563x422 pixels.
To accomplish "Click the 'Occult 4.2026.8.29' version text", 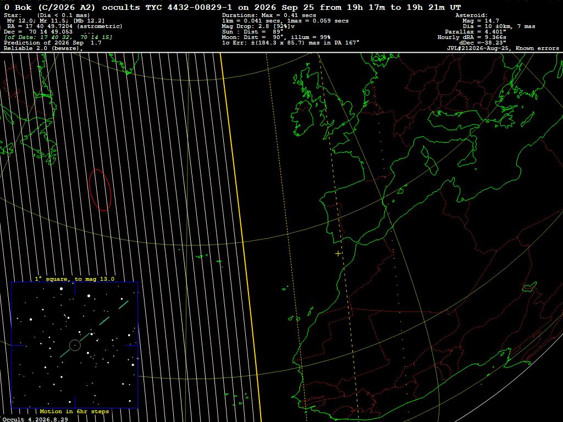I will point(35,419).
